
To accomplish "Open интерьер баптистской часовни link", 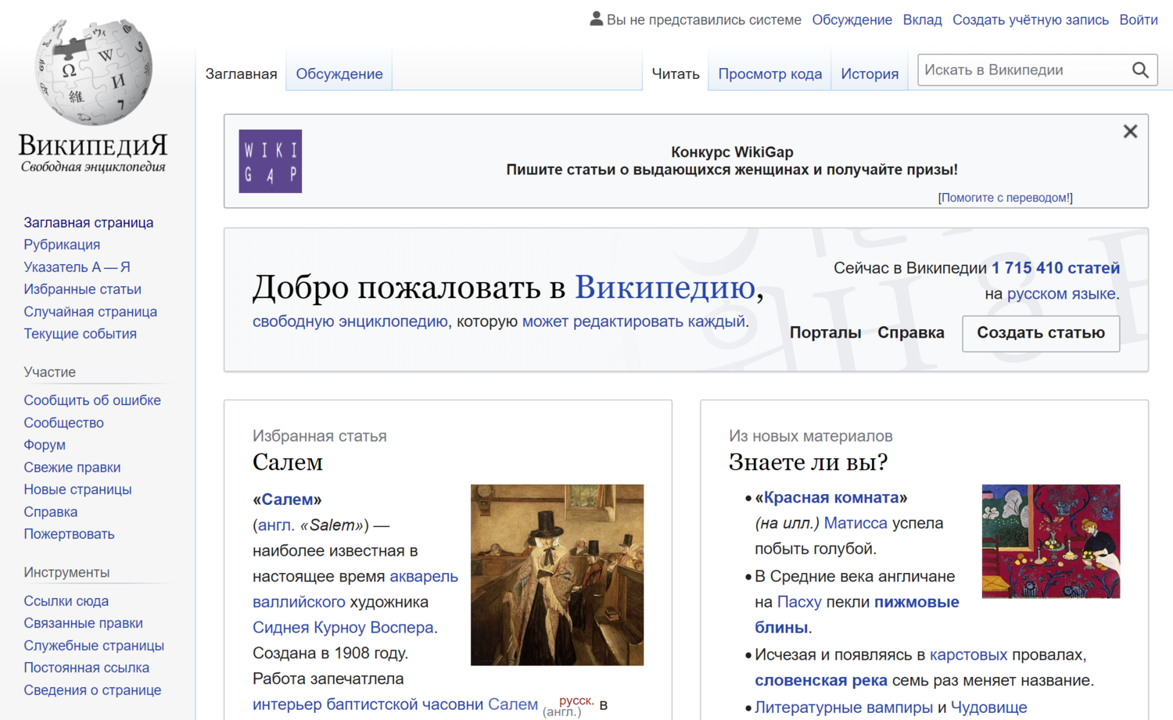I will [368, 704].
